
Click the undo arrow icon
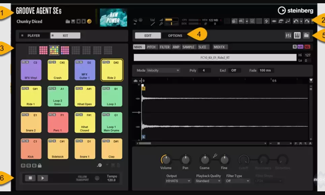tap(296, 21)
